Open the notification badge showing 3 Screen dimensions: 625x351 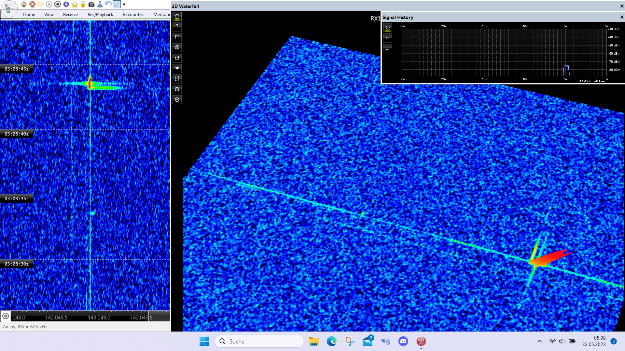point(614,341)
